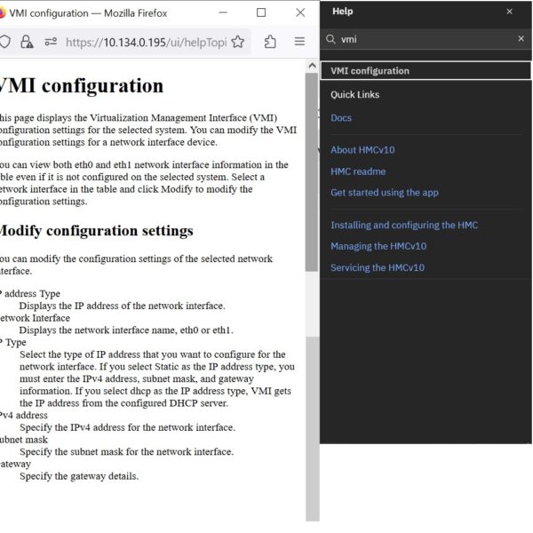Maximize the Firefox VMI configuration window

(x=261, y=12)
